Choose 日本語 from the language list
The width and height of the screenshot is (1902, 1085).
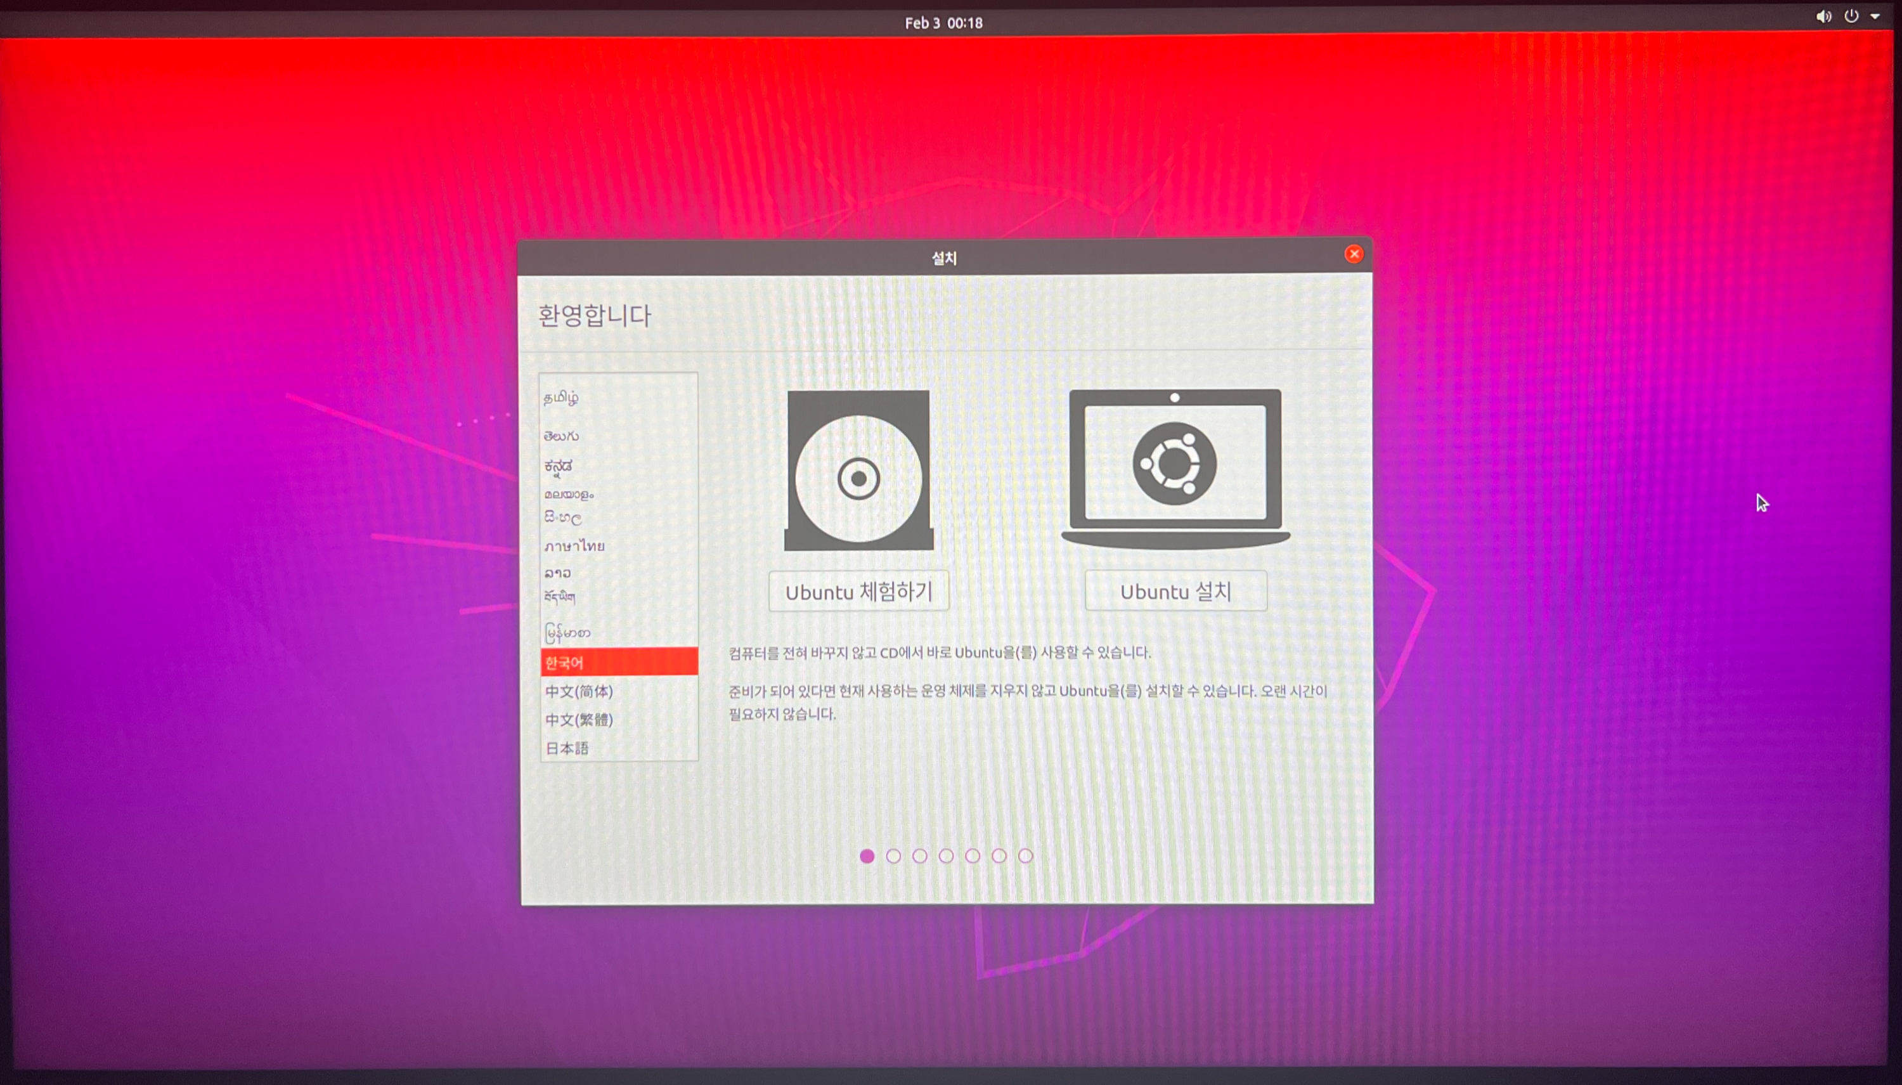tap(567, 748)
